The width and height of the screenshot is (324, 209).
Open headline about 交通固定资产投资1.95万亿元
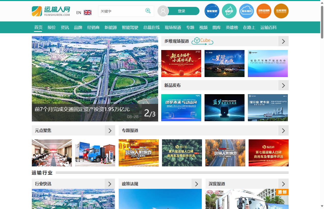coord(82,109)
